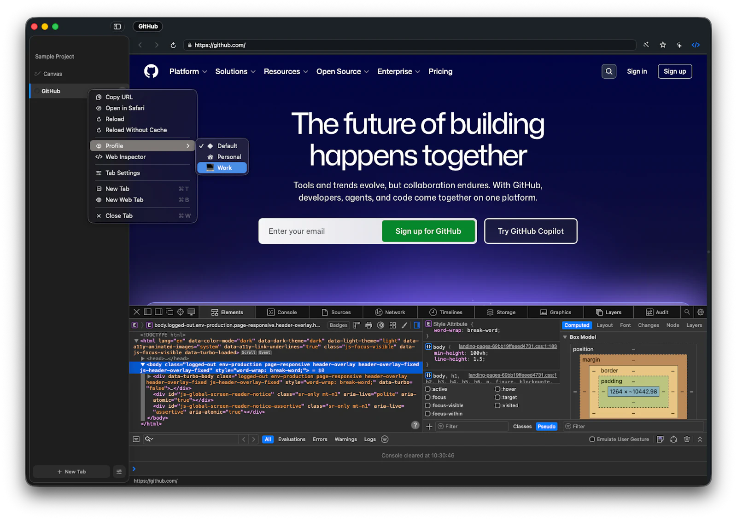This screenshot has height=520, width=737.
Task: Force print media styles via the printer icon
Action: point(368,325)
